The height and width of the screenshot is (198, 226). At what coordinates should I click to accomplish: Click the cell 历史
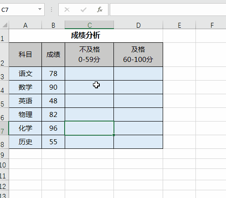pos(26,142)
